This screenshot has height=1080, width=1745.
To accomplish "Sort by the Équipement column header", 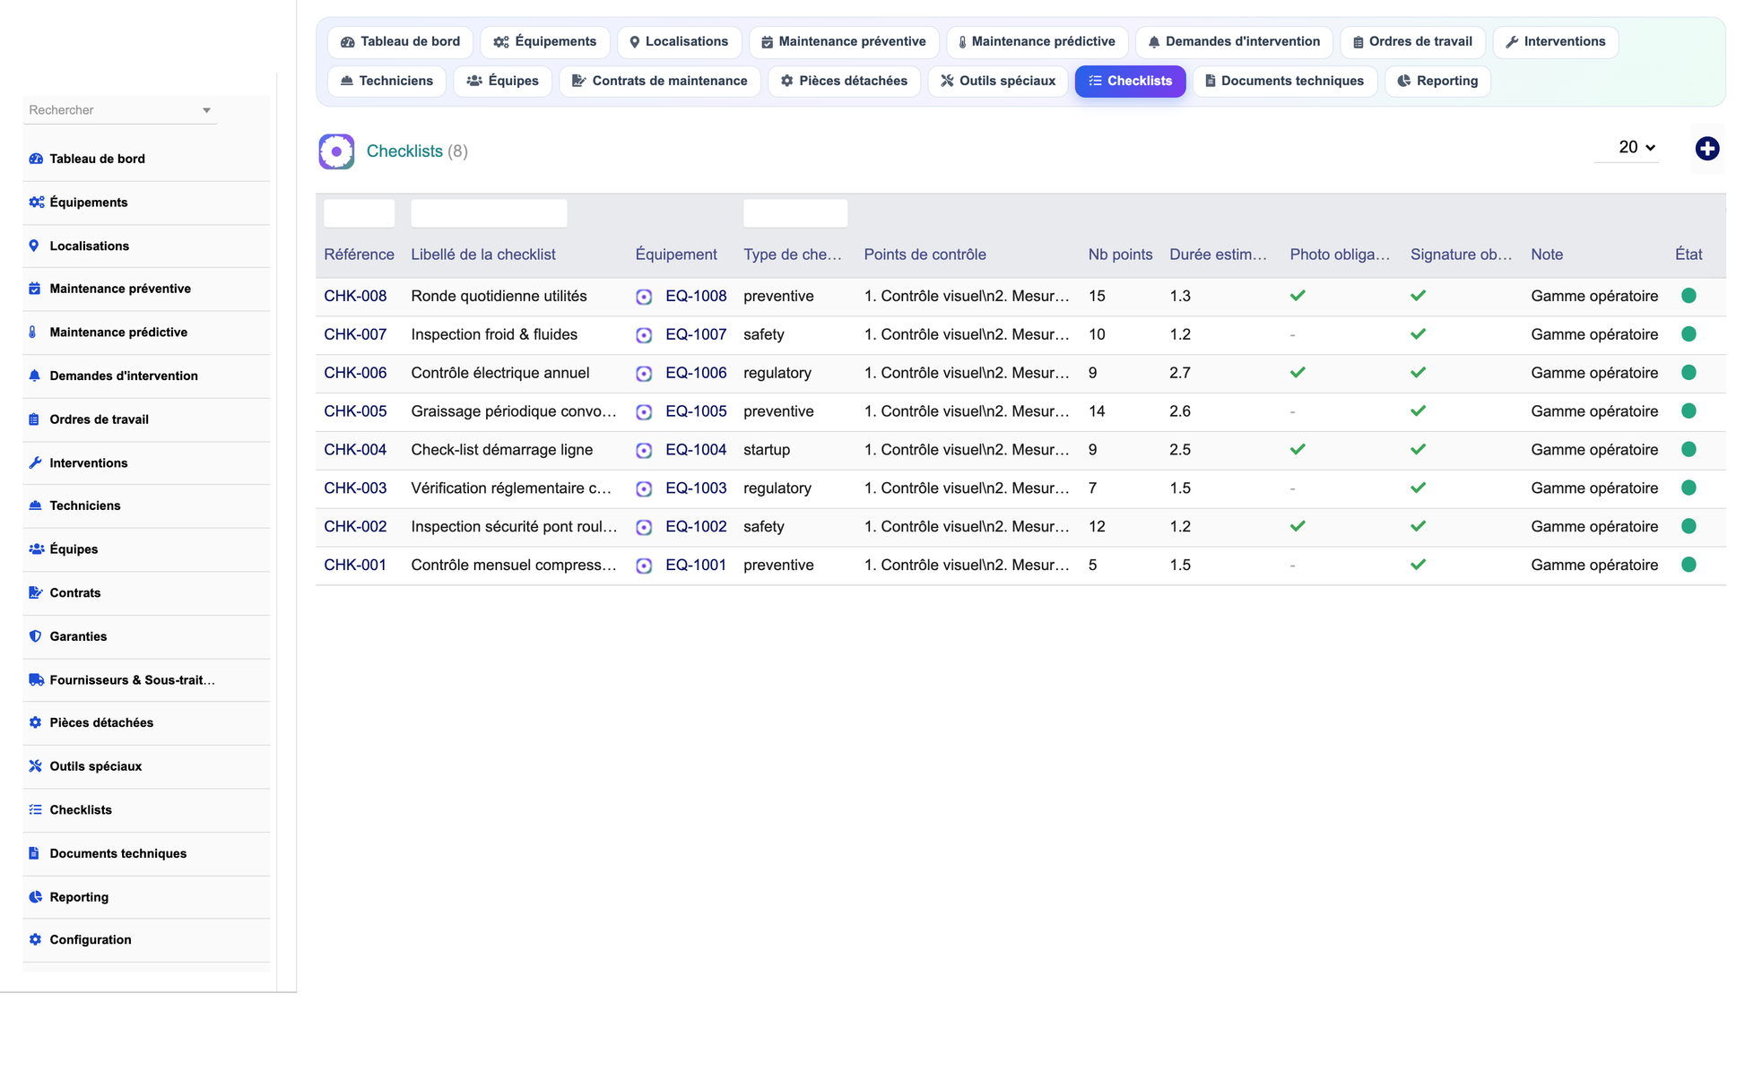I will coord(676,255).
